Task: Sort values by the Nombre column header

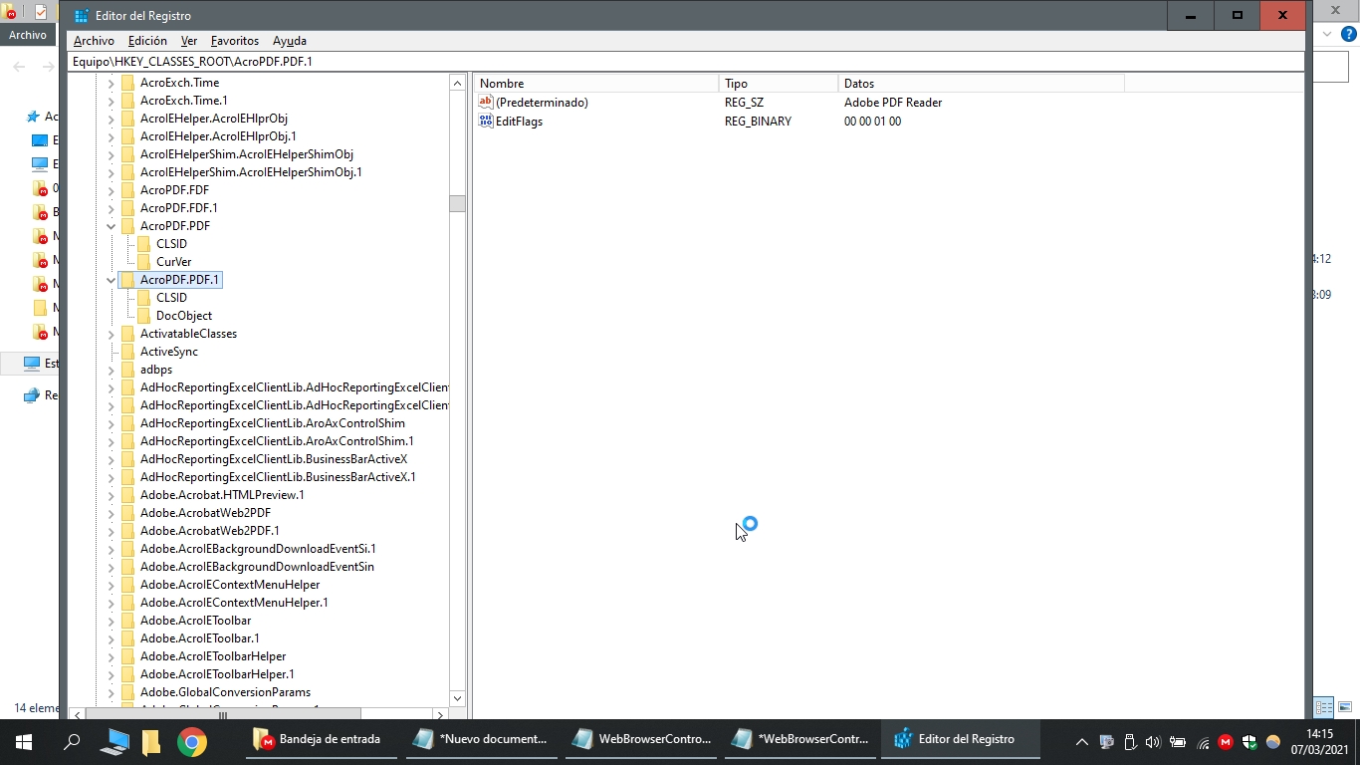Action: (595, 84)
